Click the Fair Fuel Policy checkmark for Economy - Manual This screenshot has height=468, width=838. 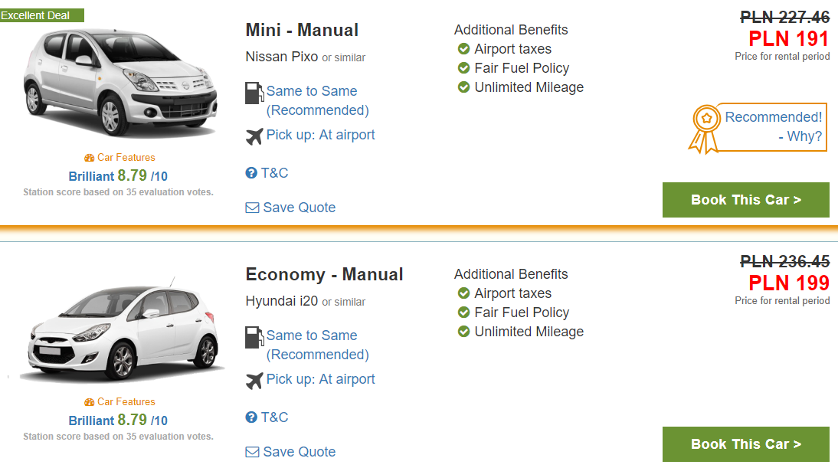click(x=464, y=313)
